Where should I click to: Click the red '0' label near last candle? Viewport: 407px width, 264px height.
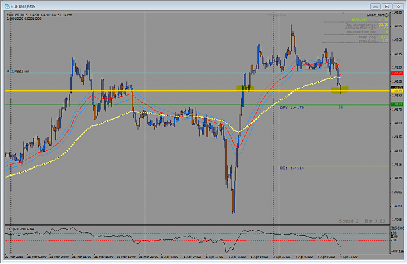pyautogui.click(x=341, y=76)
